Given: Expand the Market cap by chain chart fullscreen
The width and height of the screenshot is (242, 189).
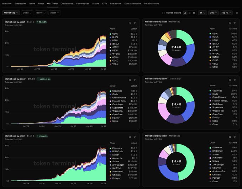Looking at the screenshot, I should (130, 137).
